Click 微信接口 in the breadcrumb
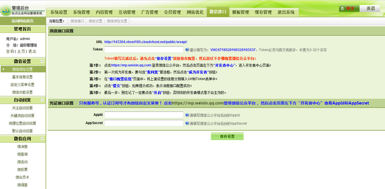The image size is (385, 189). pyautogui.click(x=77, y=21)
